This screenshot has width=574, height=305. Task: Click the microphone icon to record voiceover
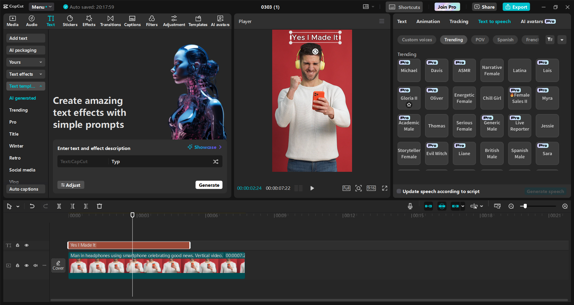tap(410, 206)
